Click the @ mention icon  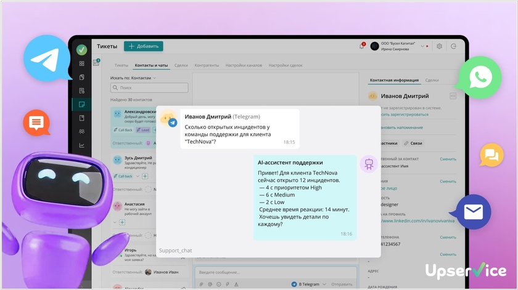tap(210, 284)
